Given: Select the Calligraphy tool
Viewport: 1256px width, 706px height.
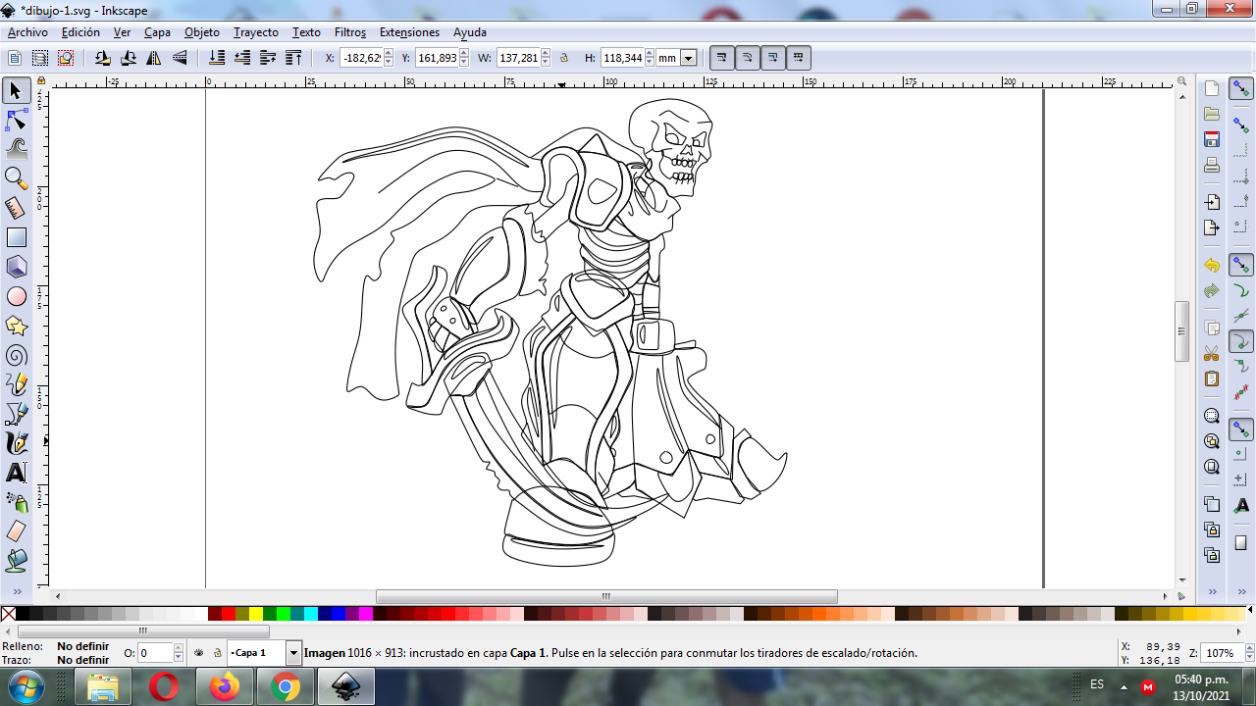Looking at the screenshot, I should pyautogui.click(x=16, y=443).
